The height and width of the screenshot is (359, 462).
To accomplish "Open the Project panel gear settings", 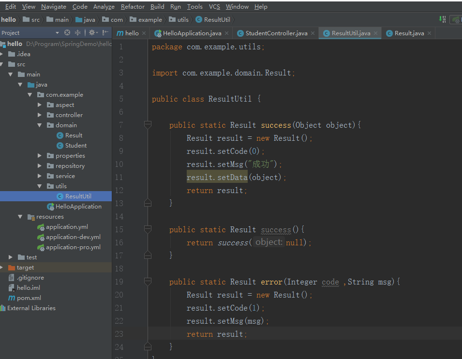I will click(92, 33).
